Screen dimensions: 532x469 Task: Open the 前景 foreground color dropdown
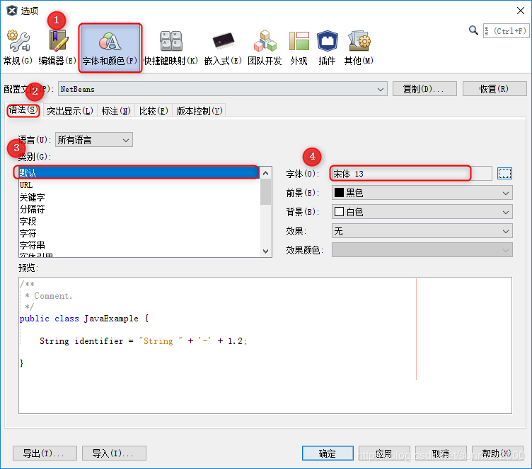pos(422,193)
